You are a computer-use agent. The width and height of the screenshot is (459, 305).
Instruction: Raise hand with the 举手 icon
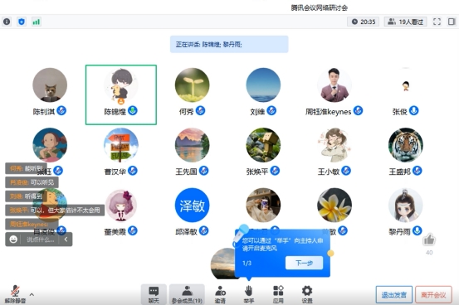pos(248,294)
